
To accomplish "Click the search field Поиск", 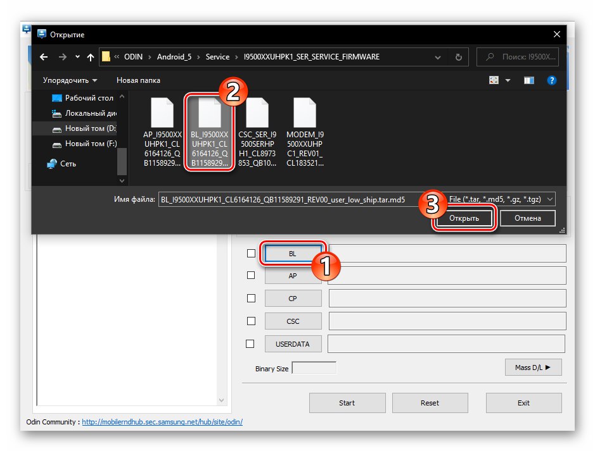I will pos(518,57).
